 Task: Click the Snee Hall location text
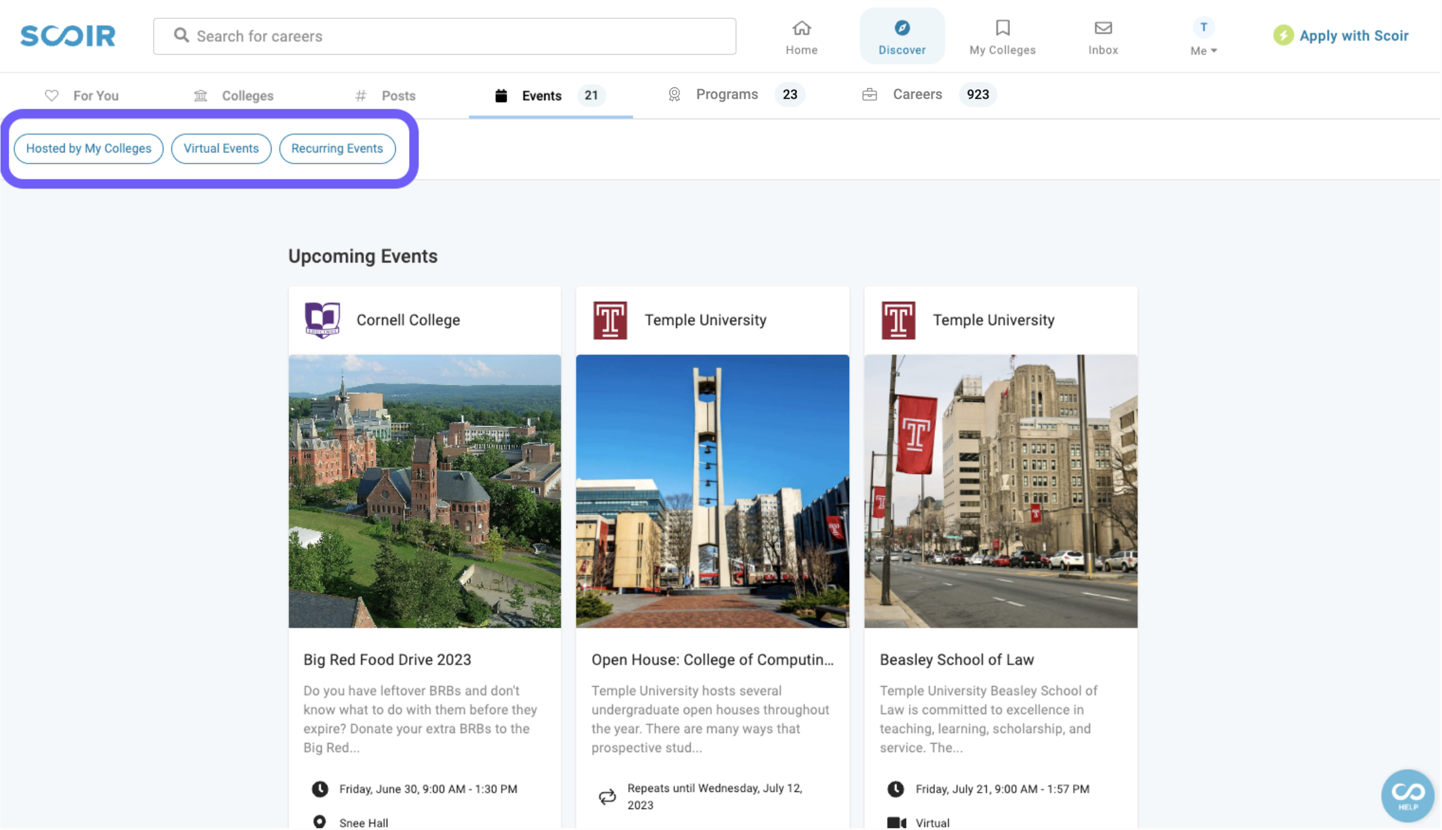tap(364, 823)
